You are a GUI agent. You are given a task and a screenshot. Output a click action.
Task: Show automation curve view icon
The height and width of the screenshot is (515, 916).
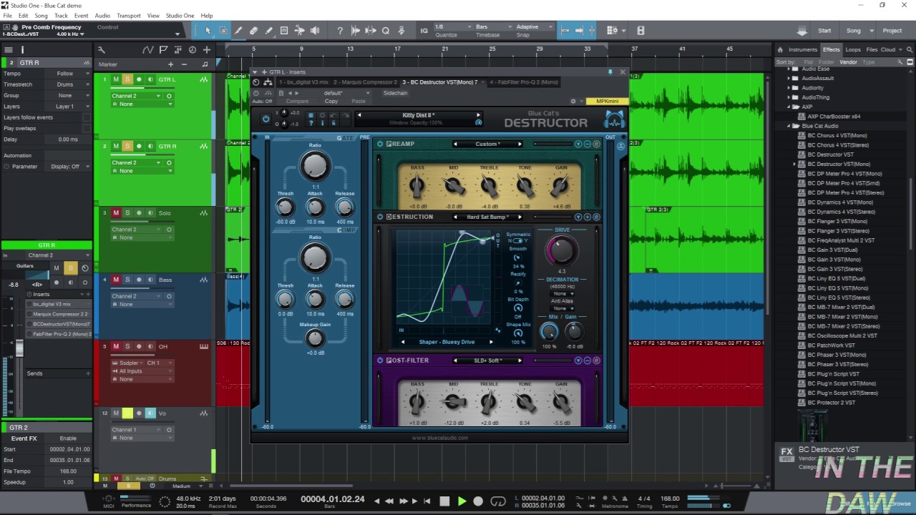tap(148, 49)
